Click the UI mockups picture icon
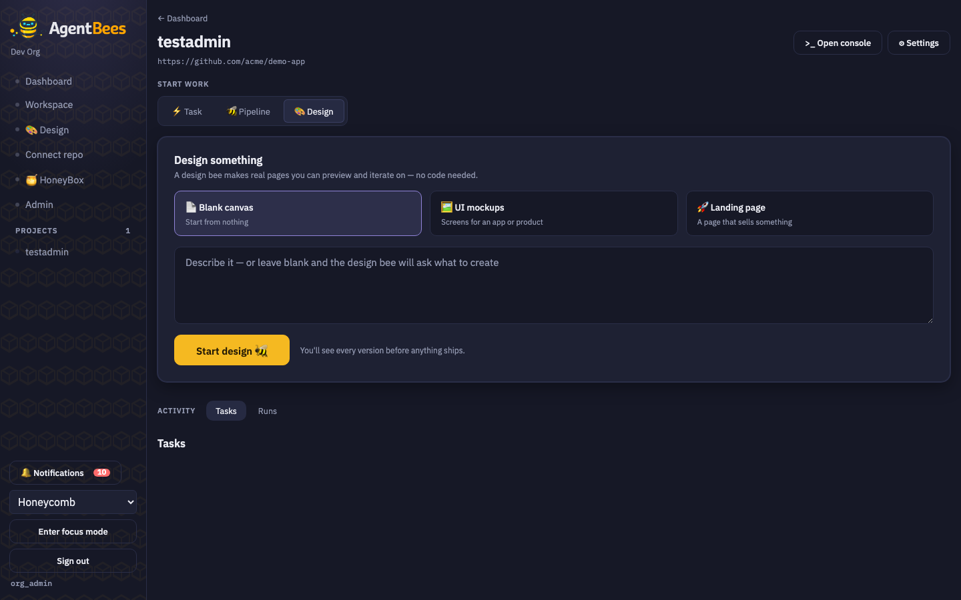Screen dimensions: 961x600 (x=447, y=207)
